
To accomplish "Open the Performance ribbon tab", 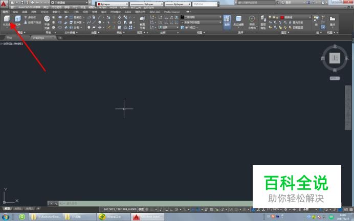I will [x=172, y=12].
